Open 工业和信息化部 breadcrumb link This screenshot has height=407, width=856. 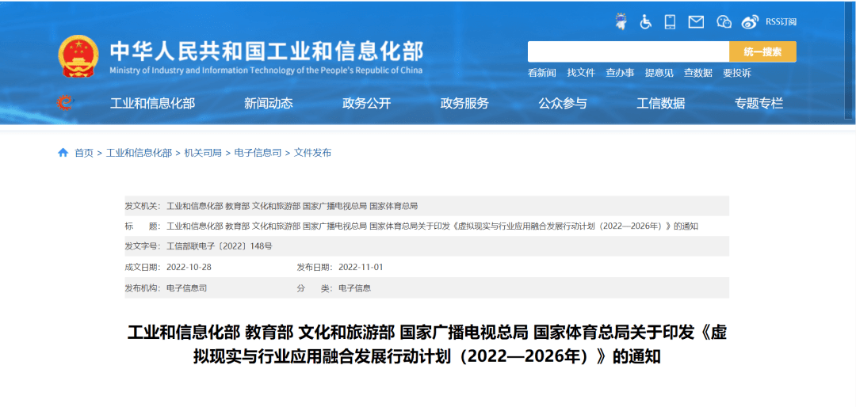point(139,153)
